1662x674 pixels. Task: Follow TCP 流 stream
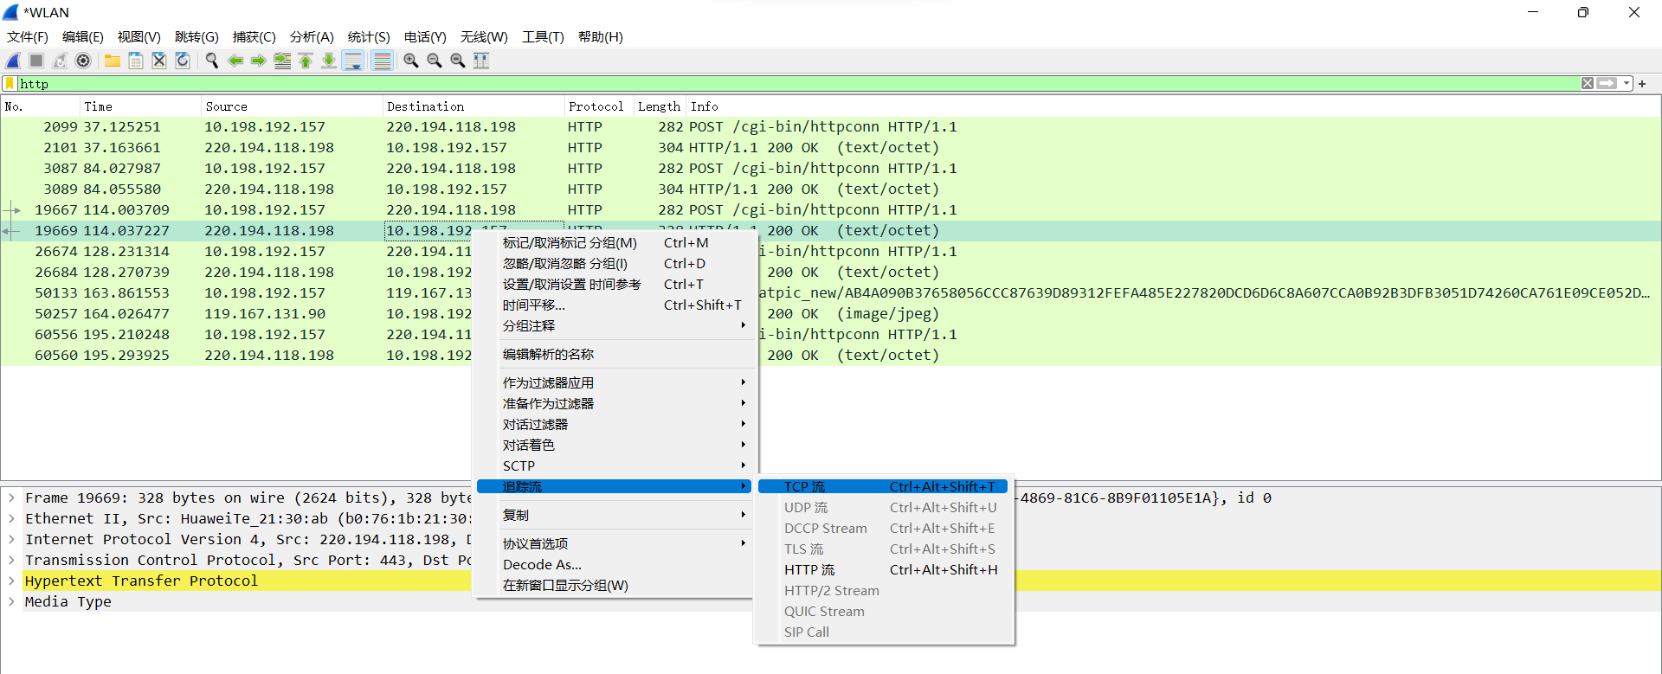coord(883,487)
